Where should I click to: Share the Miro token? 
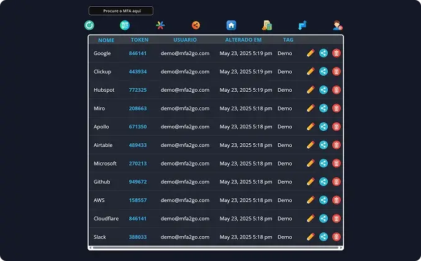[x=324, y=108]
